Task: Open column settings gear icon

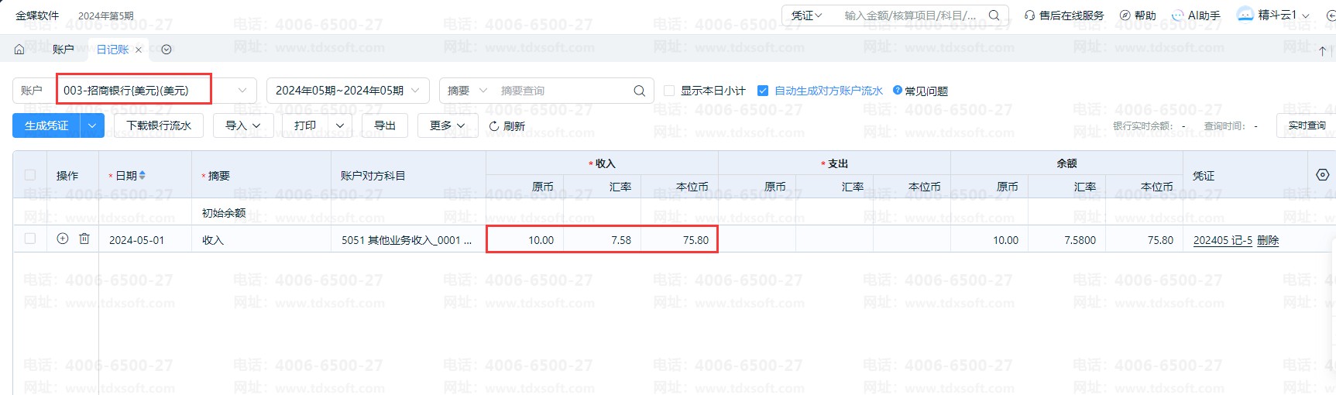Action: click(1322, 175)
